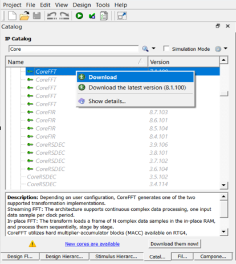Click the catalog list scroll down arrow

223,185
